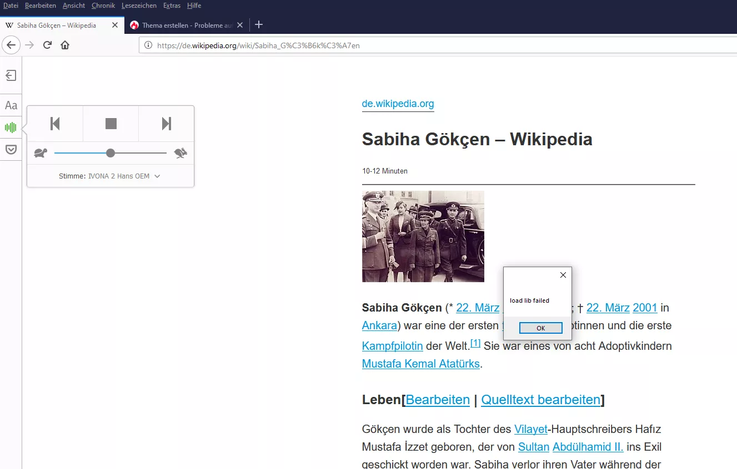Close the reader view using sidebar icon
This screenshot has width=737, height=469.
click(x=11, y=76)
